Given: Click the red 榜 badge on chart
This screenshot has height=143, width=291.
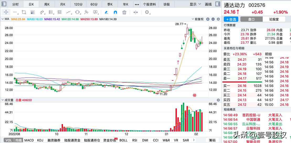Looking at the screenshot, I should [x=194, y=95].
